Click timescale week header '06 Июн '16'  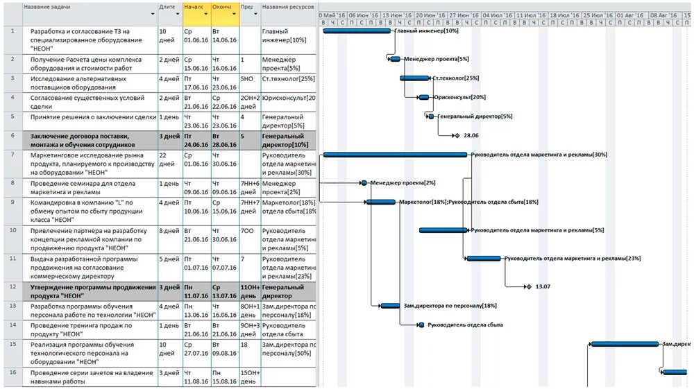pos(364,15)
